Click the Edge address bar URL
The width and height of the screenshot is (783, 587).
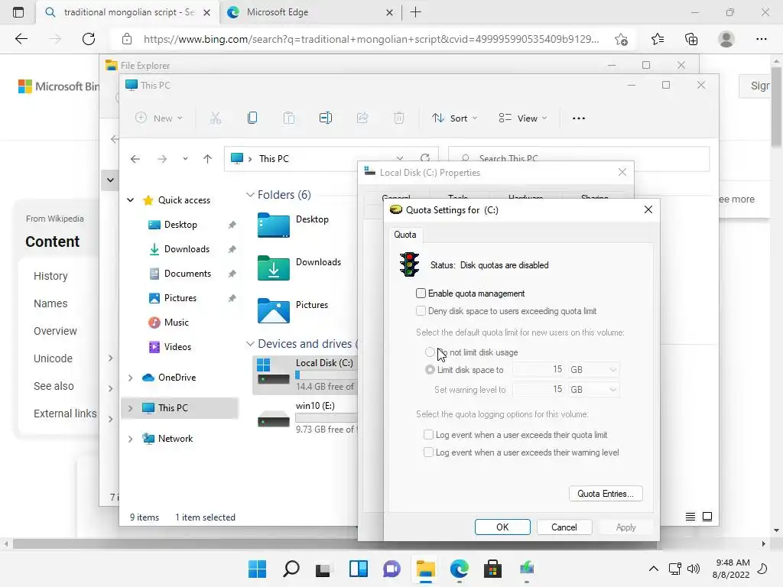click(371, 39)
